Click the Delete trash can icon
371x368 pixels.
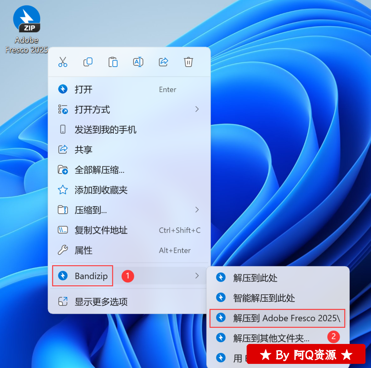[x=188, y=62]
